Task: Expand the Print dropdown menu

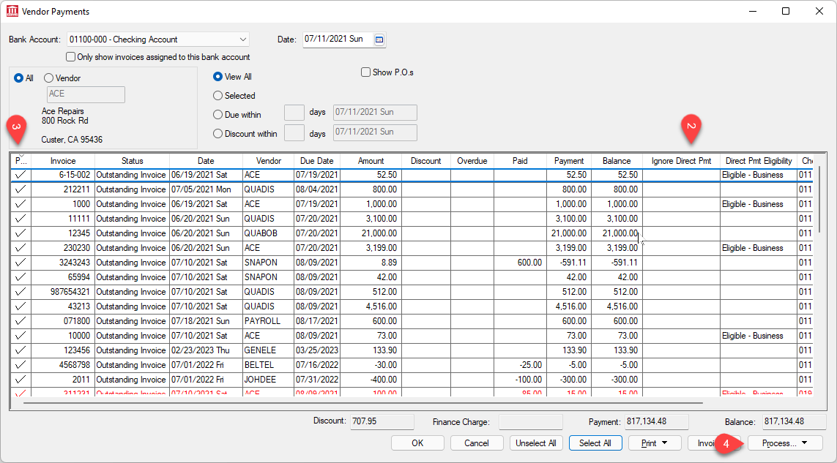Action: (x=654, y=443)
